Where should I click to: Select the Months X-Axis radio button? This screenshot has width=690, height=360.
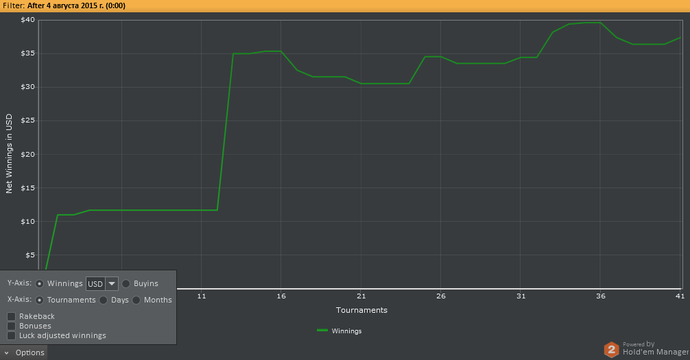pyautogui.click(x=136, y=300)
